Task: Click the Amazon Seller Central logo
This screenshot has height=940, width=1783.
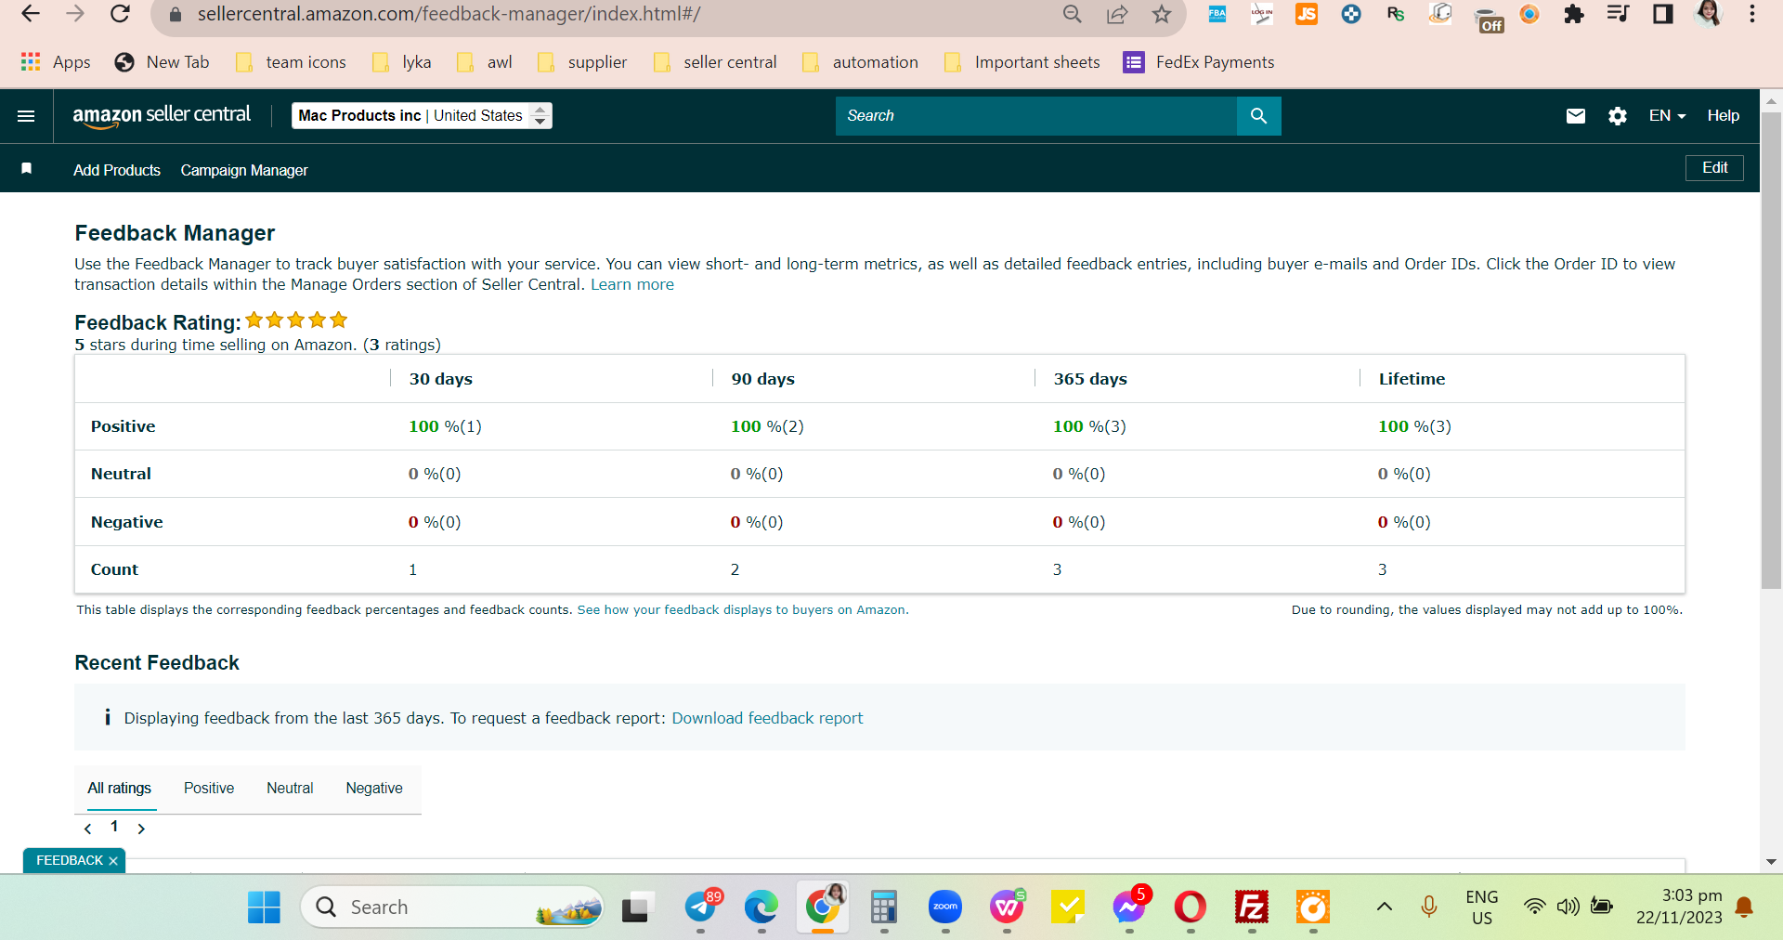Action: click(x=162, y=115)
